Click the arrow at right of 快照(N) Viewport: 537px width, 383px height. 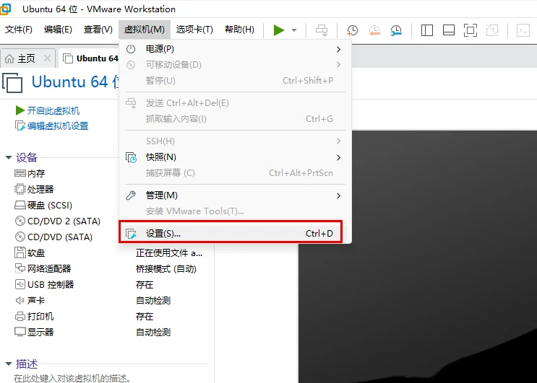[x=338, y=157]
